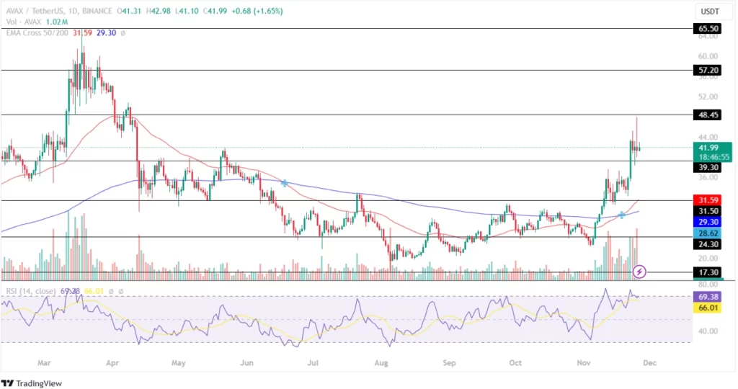Select the Vol · AVAX indicator legend
Viewport: 738px width, 389px height.
[24, 22]
